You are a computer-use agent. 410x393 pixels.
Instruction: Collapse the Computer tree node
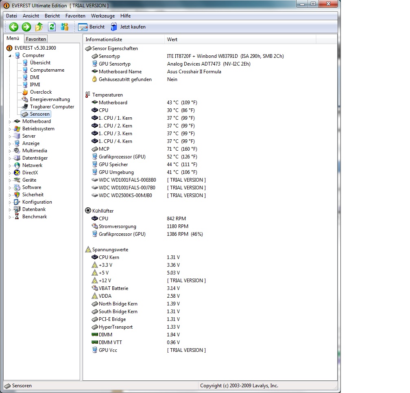click(10, 55)
